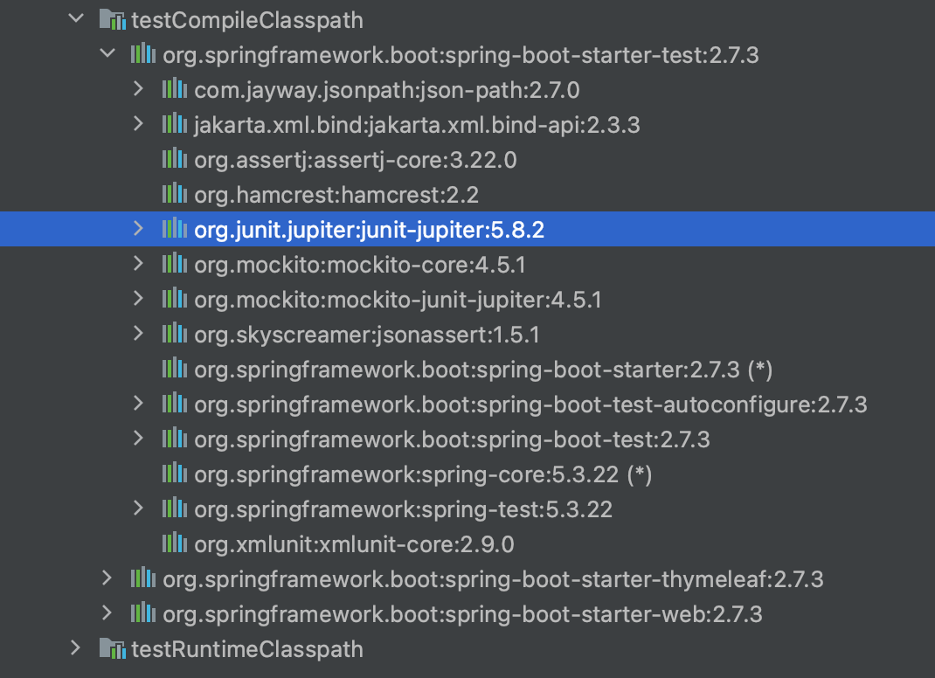
Task: Select jakarta.xml.bind:jakarta.xml.bind-api:2.3.3 text
Action: click(417, 125)
